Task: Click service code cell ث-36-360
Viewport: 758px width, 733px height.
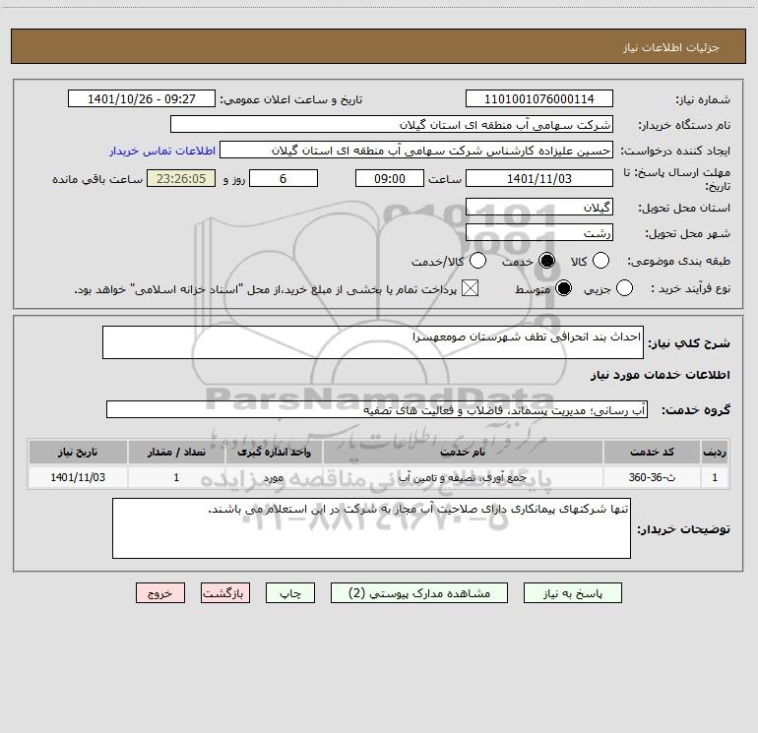Action: click(x=652, y=477)
